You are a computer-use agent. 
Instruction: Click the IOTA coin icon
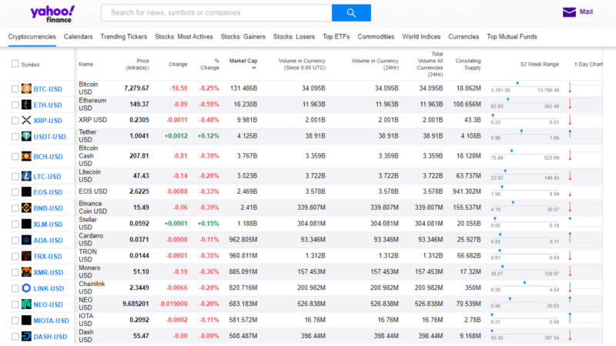click(26, 321)
